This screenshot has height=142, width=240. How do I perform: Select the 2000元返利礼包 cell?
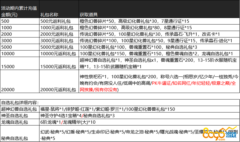(x=57, y=34)
